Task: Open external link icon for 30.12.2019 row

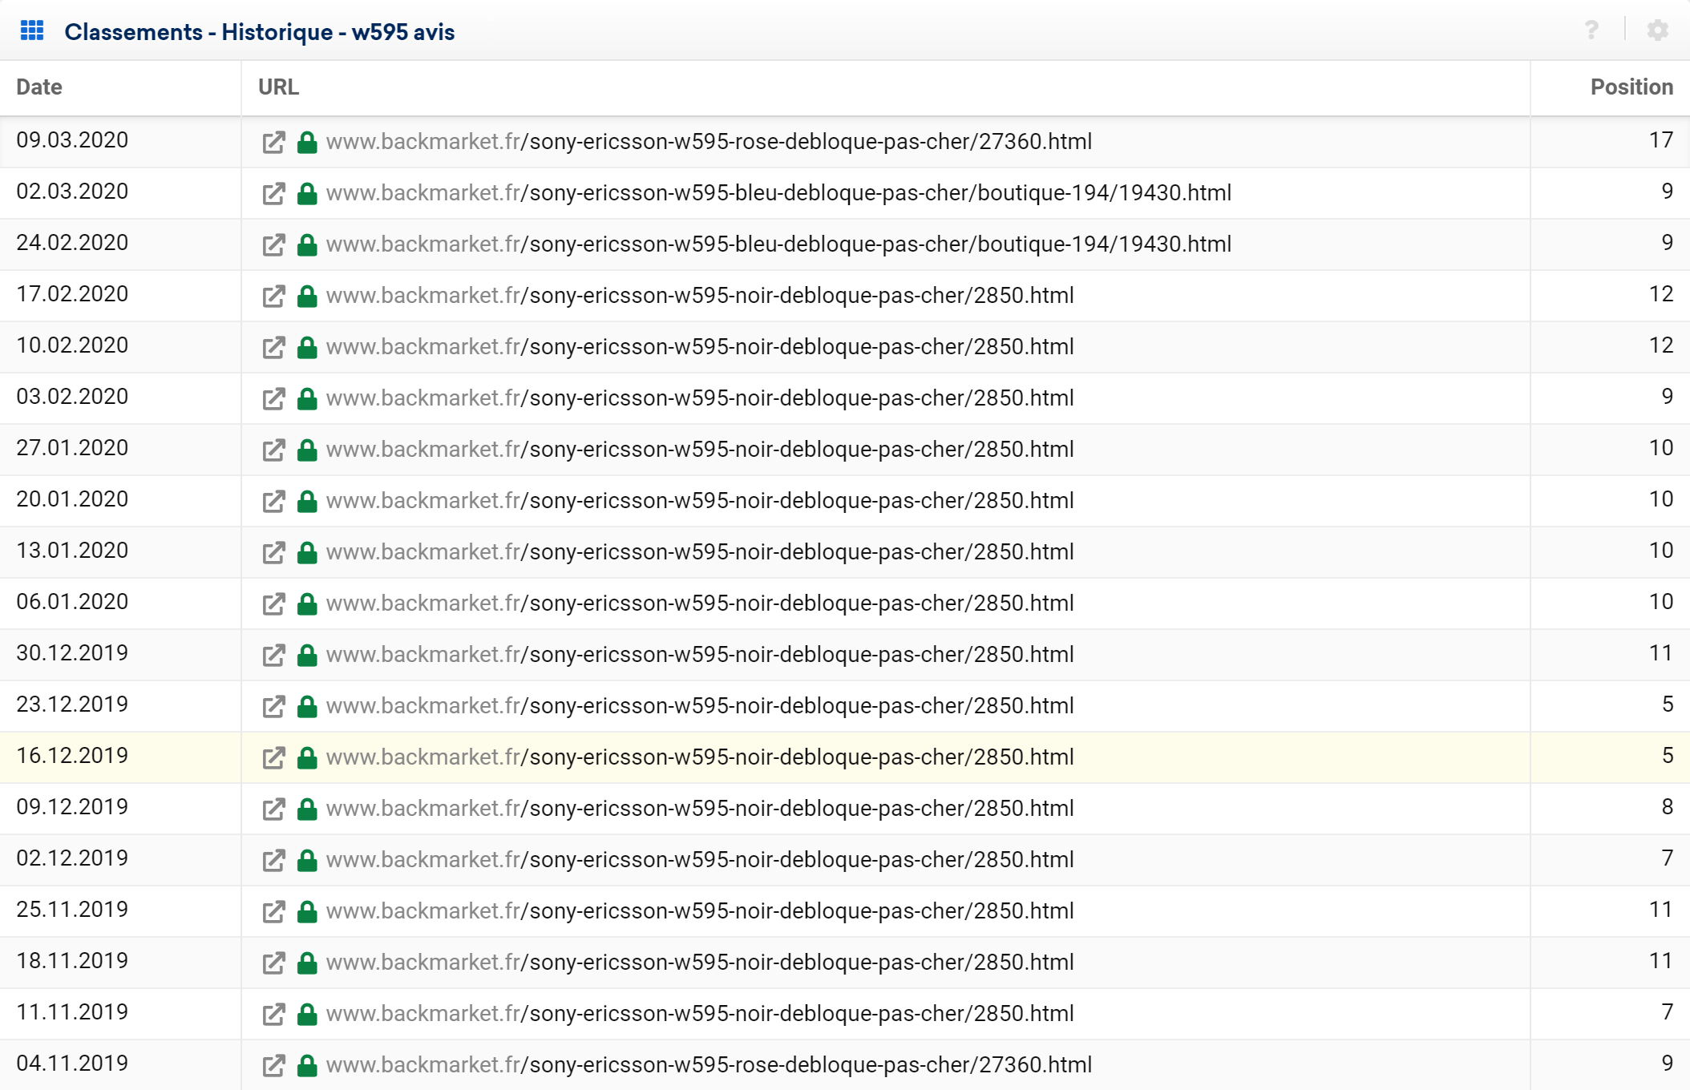Action: pos(273,656)
